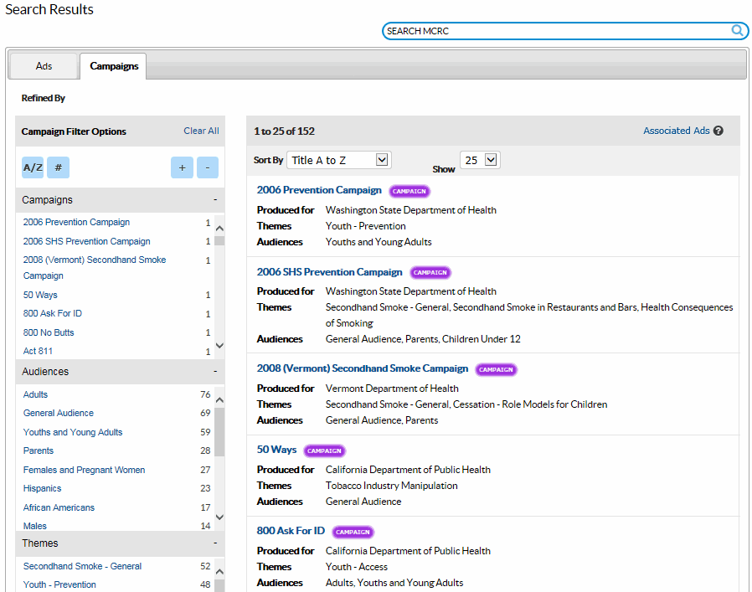Select the Campaigns tab
Viewport: 752px width, 592px height.
114,66
